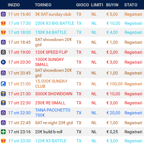Open SAT re-night 20€ gtd tournament
Image resolution: width=144 pixels, height=145 pixels.
54,123
